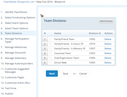Select the Team Divisions step
Screen dimensions: 127x97
point(13,33)
